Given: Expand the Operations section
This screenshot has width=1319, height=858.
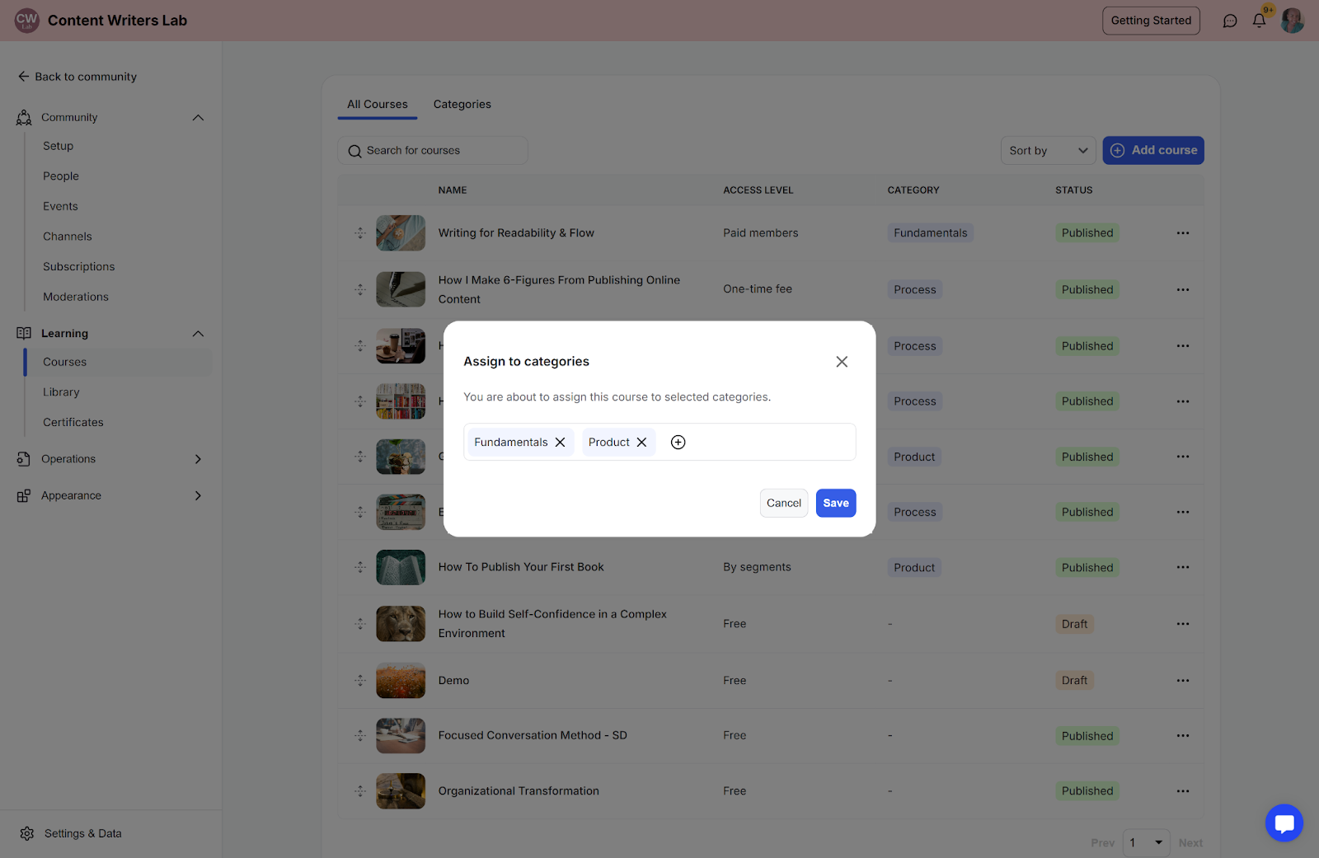Looking at the screenshot, I should (198, 459).
